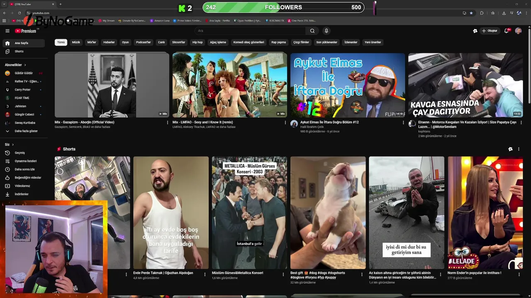
Task: Select the Müzik filter chip
Action: click(x=76, y=42)
